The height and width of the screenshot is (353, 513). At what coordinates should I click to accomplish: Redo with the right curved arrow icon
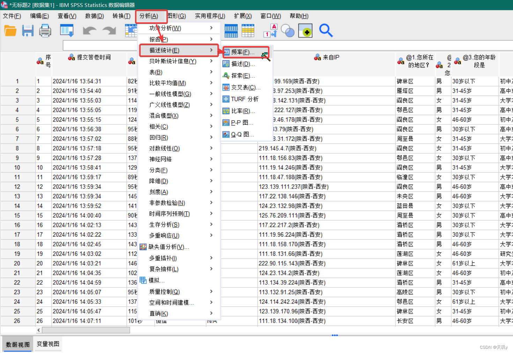[x=109, y=31]
